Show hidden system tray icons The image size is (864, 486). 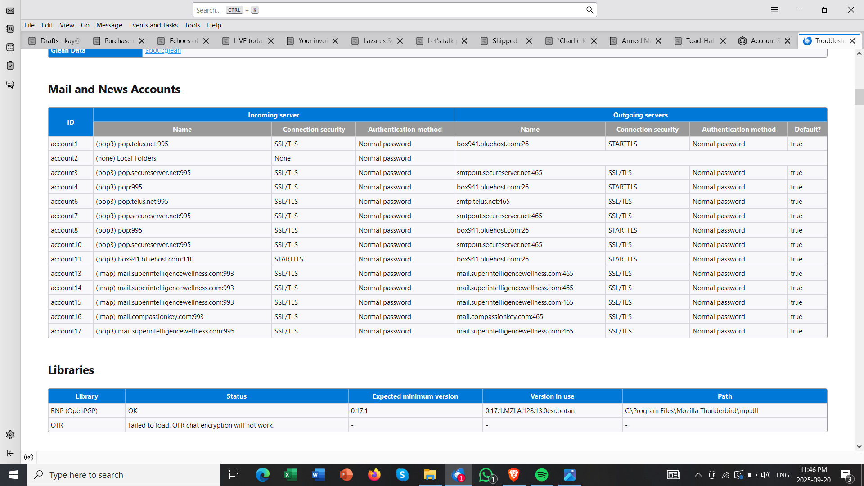pos(698,475)
